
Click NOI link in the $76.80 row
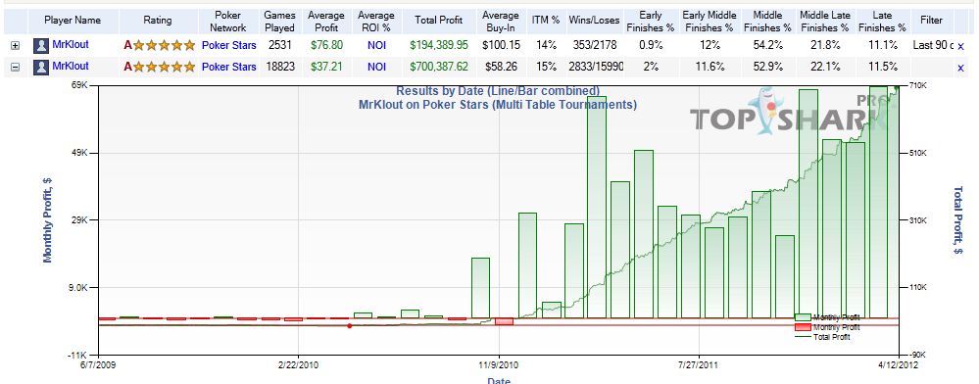pyautogui.click(x=376, y=46)
